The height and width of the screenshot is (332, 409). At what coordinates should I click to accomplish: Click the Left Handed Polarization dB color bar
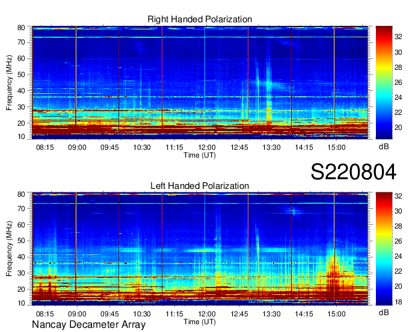coord(384,249)
